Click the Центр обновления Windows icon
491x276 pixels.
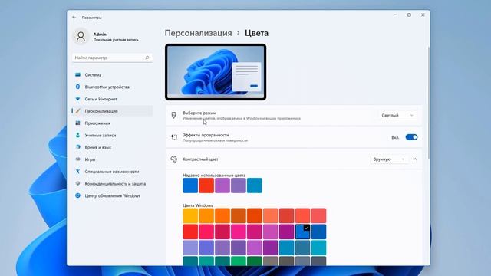coord(77,195)
